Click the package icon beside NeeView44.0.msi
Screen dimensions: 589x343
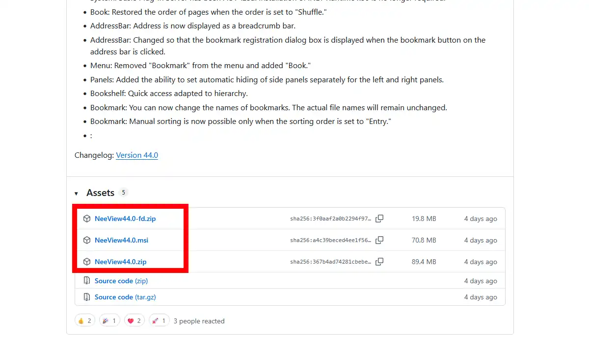pyautogui.click(x=87, y=240)
